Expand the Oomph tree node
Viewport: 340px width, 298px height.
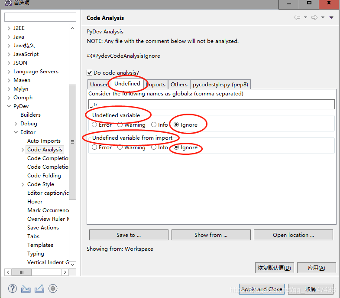pyautogui.click(x=9, y=98)
